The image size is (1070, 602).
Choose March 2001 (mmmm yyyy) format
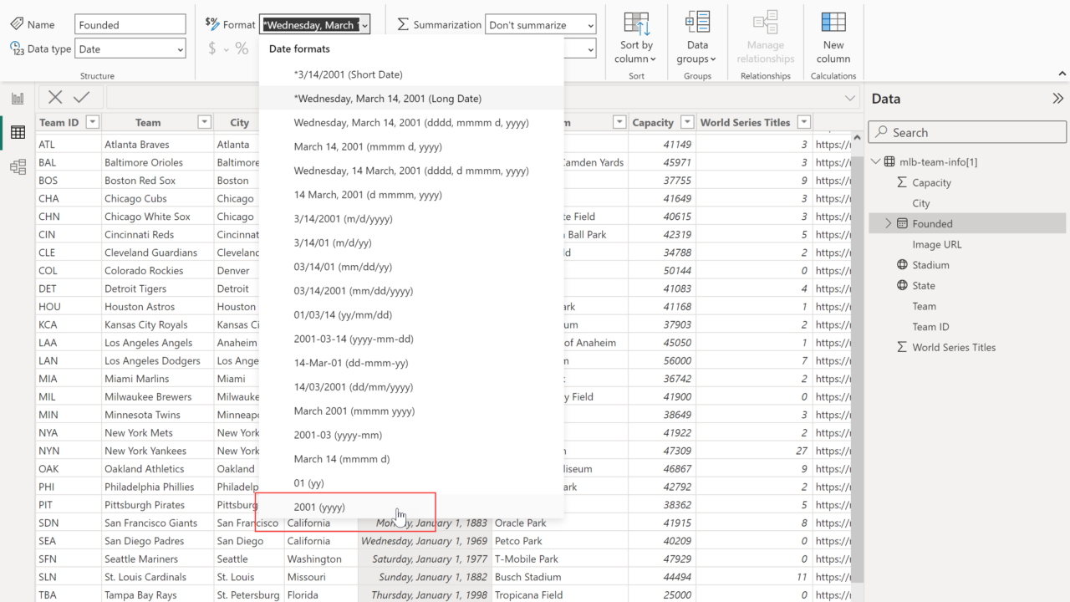(x=354, y=411)
